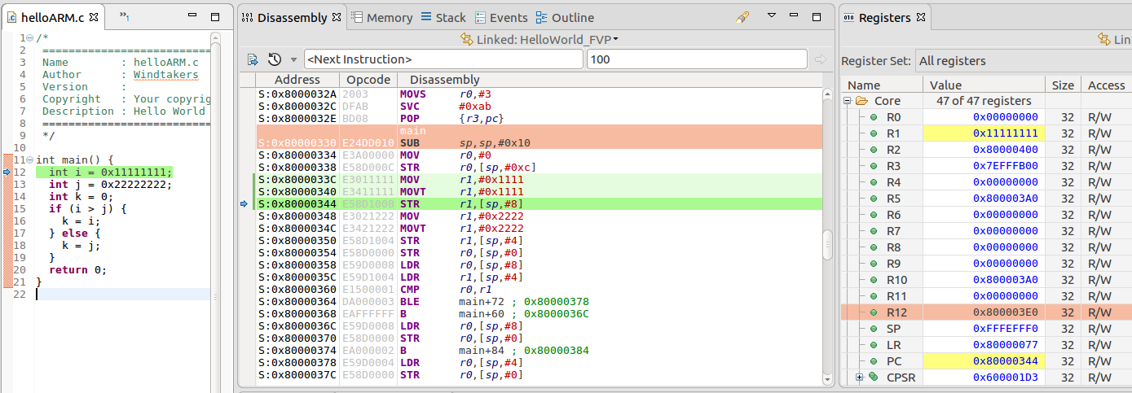Click R2 value 0x80000400
This screenshot has width=1132, height=393.
click(x=1005, y=150)
